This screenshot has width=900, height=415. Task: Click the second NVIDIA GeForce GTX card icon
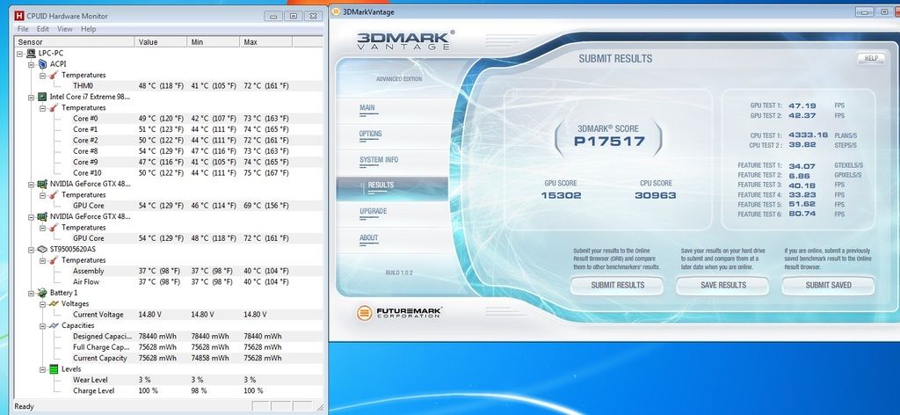pyautogui.click(x=42, y=216)
